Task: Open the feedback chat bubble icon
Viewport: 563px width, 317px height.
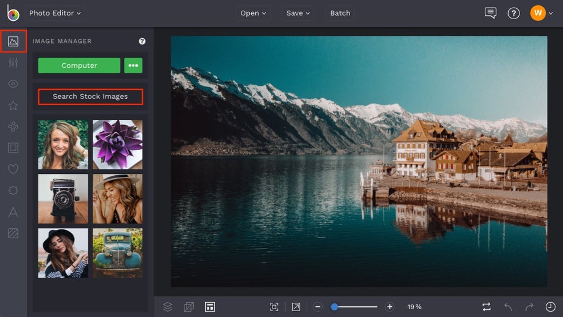Action: pyautogui.click(x=490, y=13)
